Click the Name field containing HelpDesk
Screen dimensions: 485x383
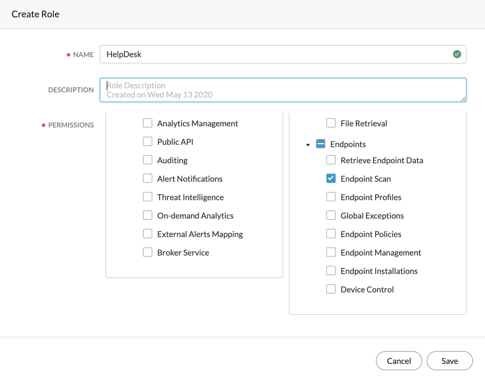[x=275, y=54]
